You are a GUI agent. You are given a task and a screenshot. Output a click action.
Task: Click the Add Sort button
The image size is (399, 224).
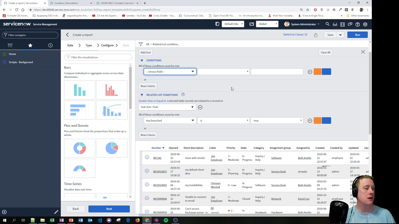click(146, 52)
